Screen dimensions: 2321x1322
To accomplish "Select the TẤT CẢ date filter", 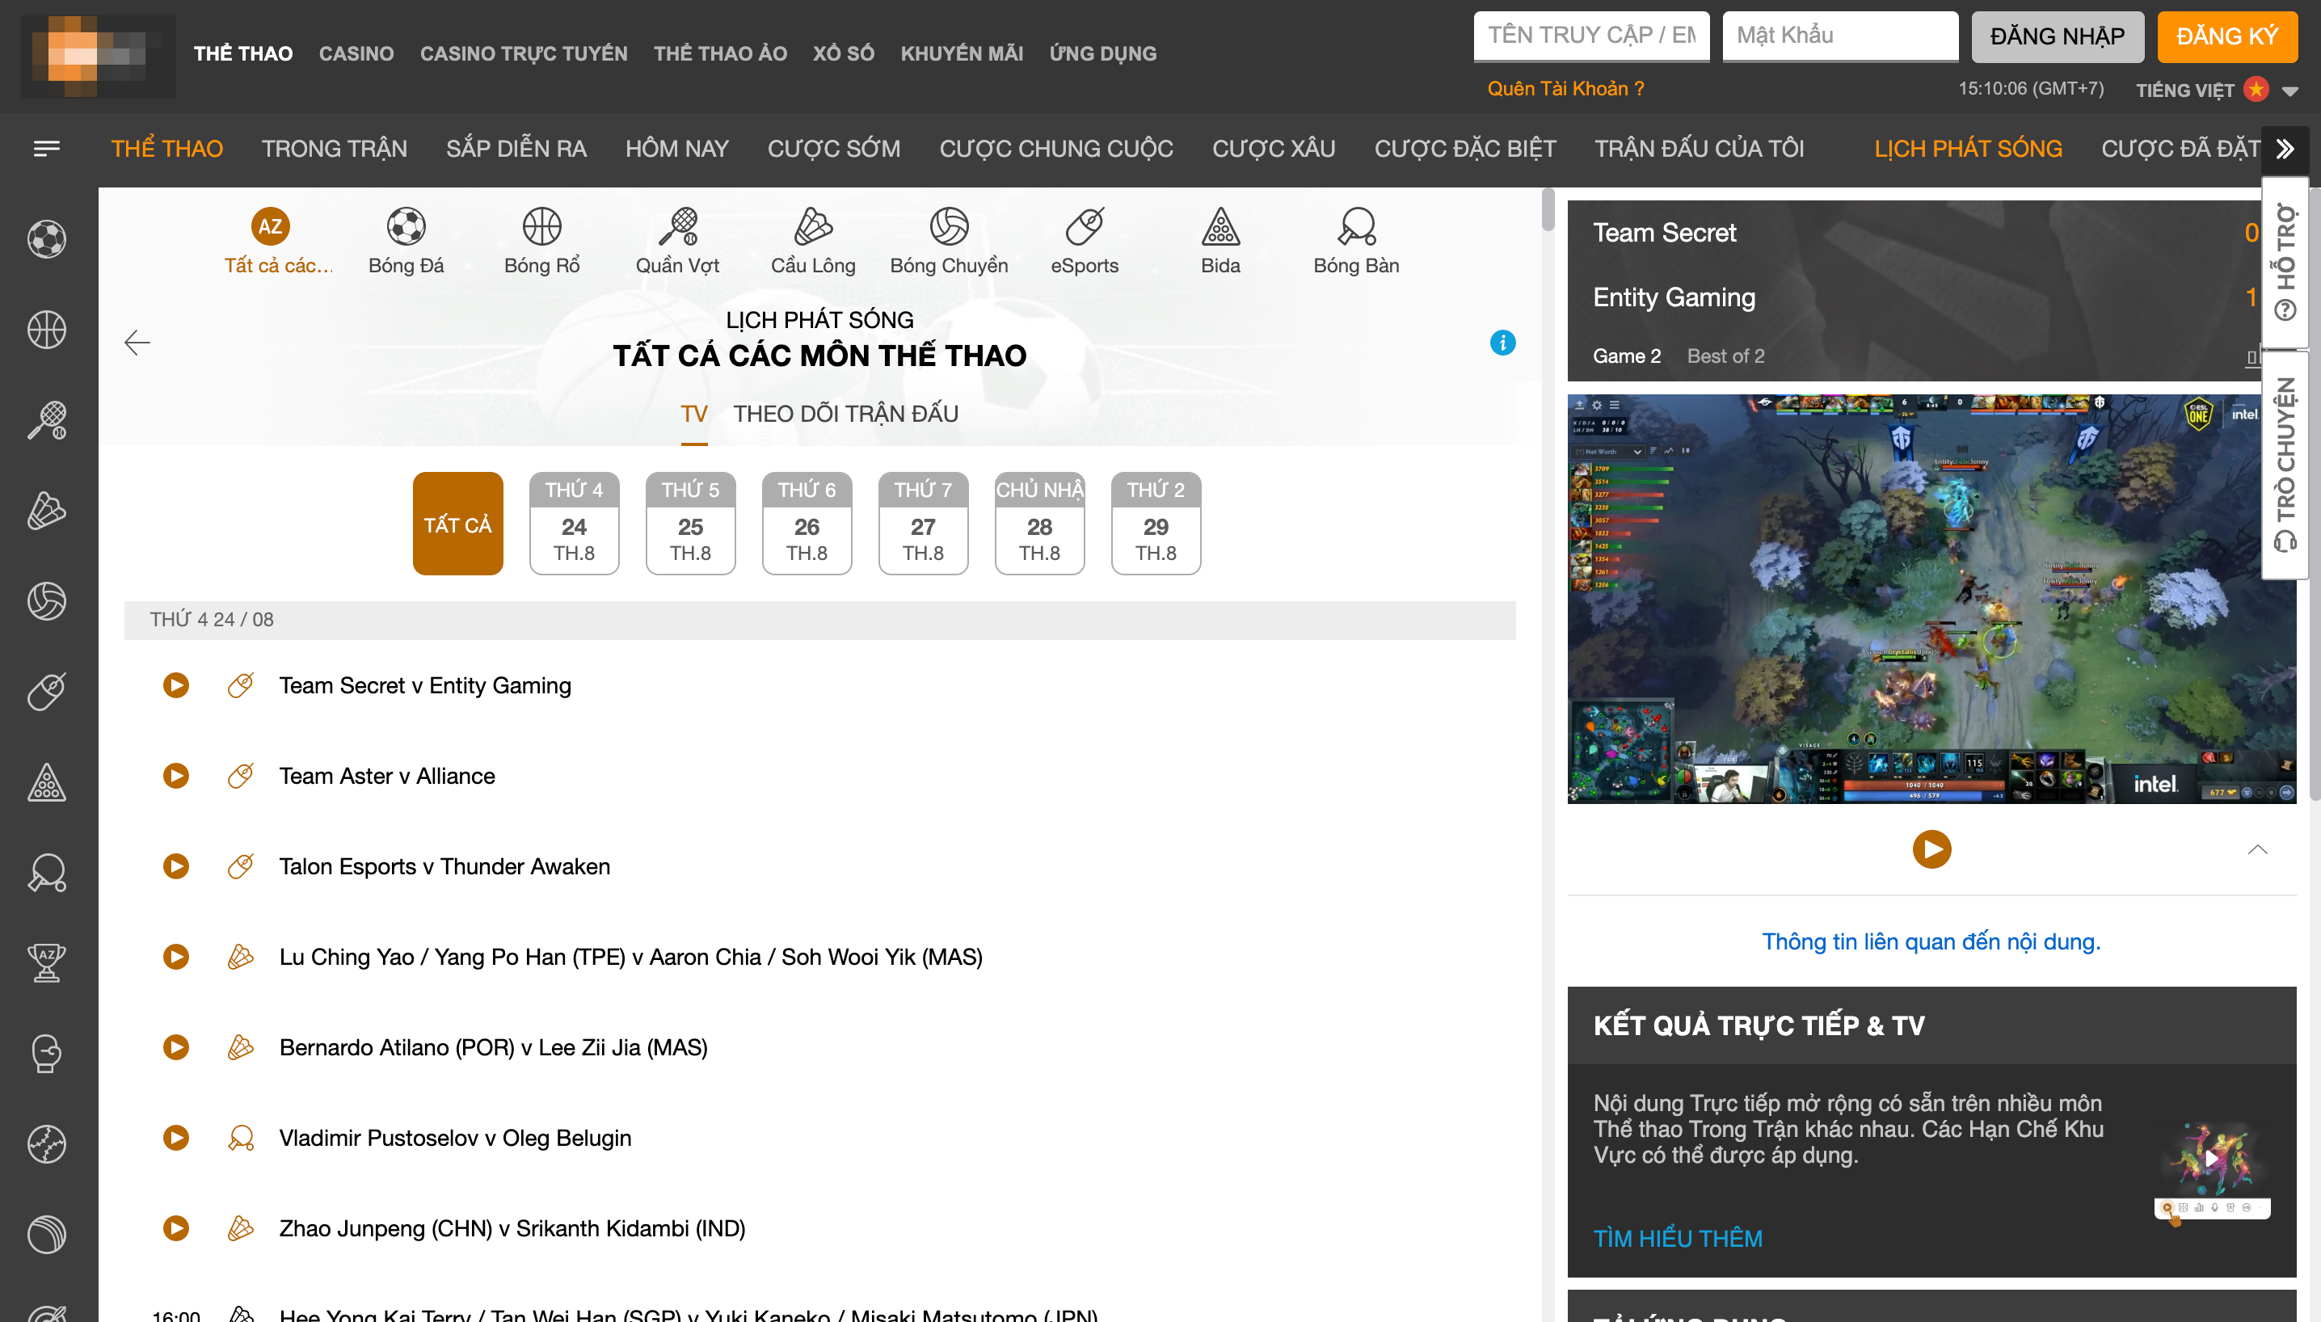I will coord(457,523).
